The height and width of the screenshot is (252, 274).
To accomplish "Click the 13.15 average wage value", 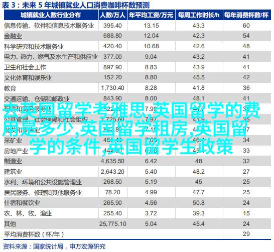I will click(151, 26).
